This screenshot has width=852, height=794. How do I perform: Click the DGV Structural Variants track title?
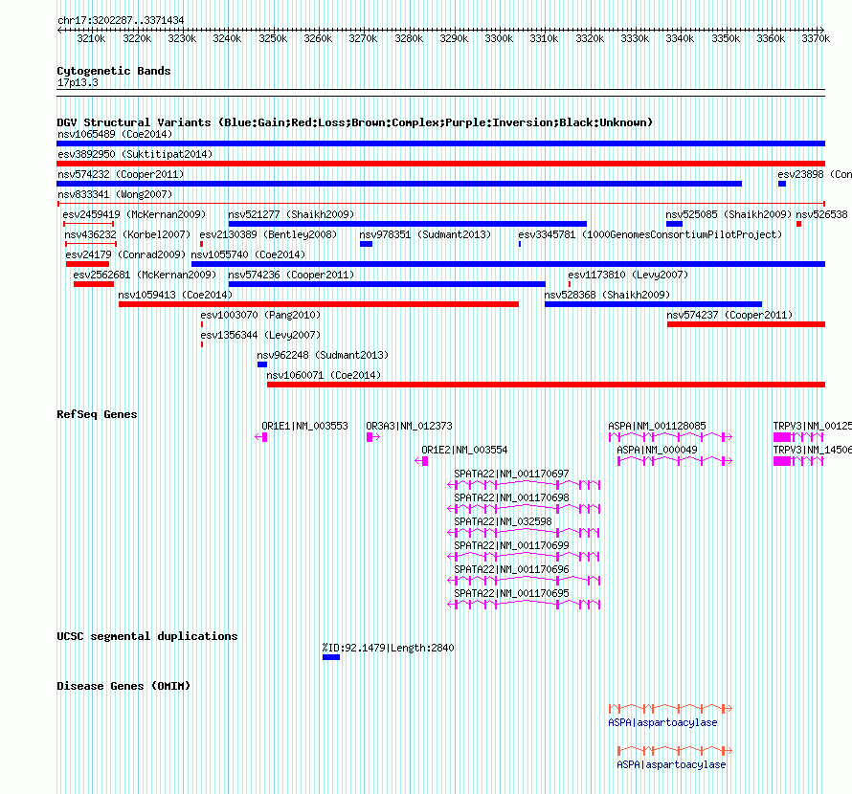coord(354,122)
